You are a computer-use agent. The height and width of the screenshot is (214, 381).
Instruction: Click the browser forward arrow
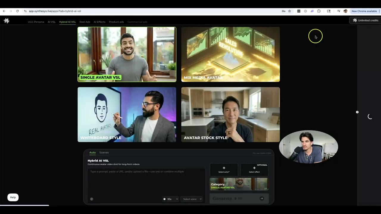pyautogui.click(x=11, y=11)
